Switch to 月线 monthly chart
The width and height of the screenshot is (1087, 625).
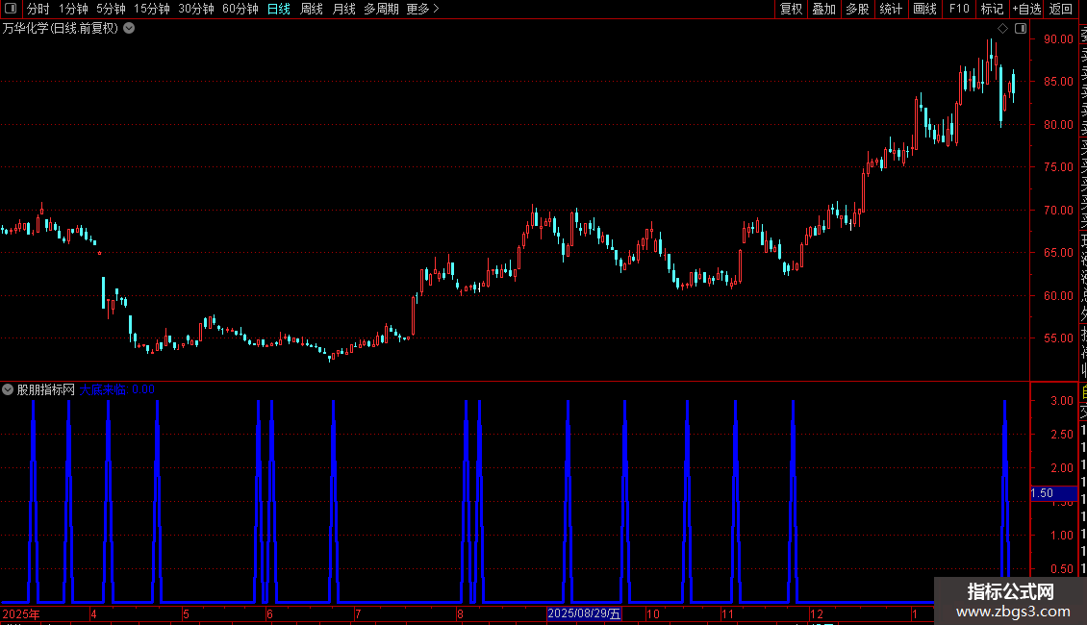pos(343,9)
